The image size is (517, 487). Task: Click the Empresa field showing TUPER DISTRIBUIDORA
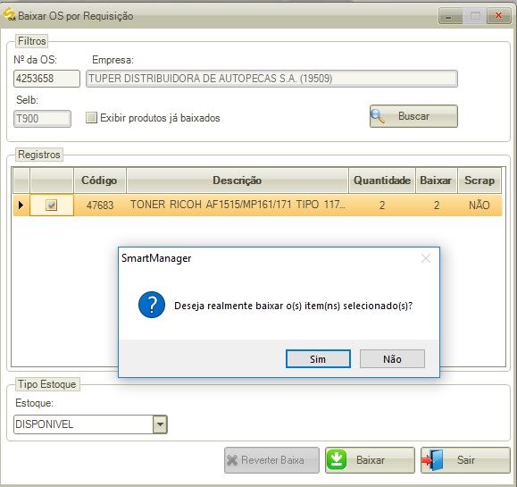(271, 79)
